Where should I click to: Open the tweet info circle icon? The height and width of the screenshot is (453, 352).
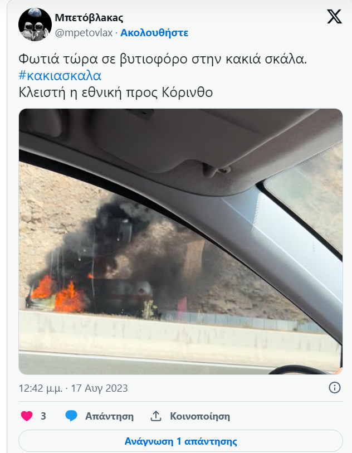point(335,388)
